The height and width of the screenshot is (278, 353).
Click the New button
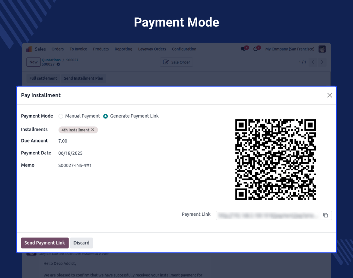coord(33,62)
